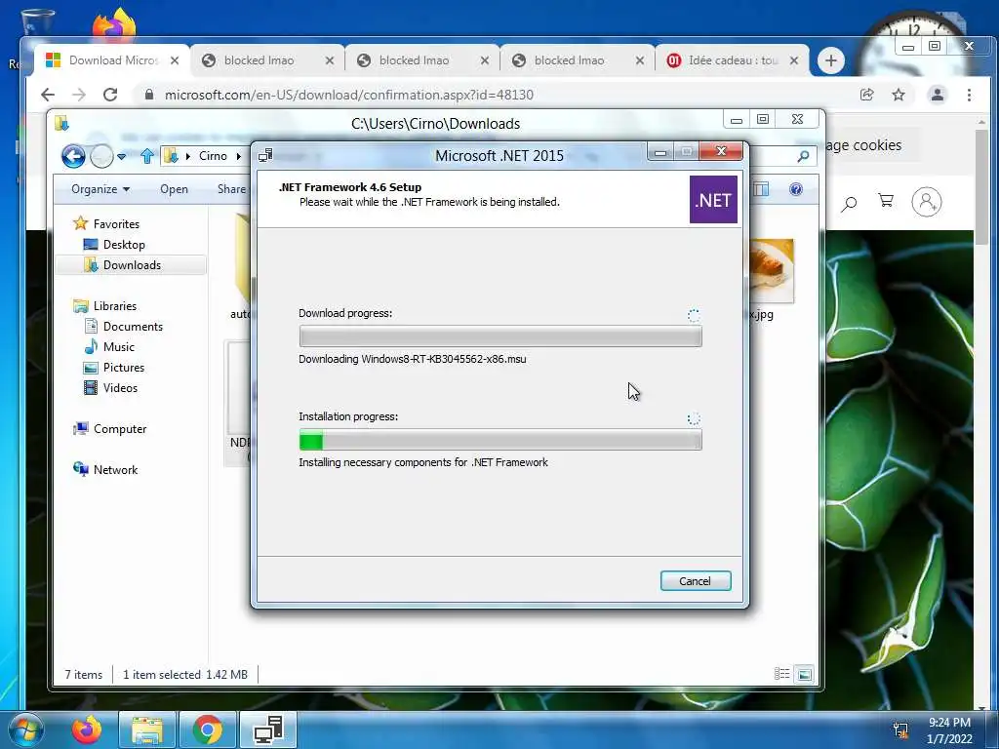The image size is (999, 749).
Task: Click the Firefox desktop icon
Action: [113, 24]
